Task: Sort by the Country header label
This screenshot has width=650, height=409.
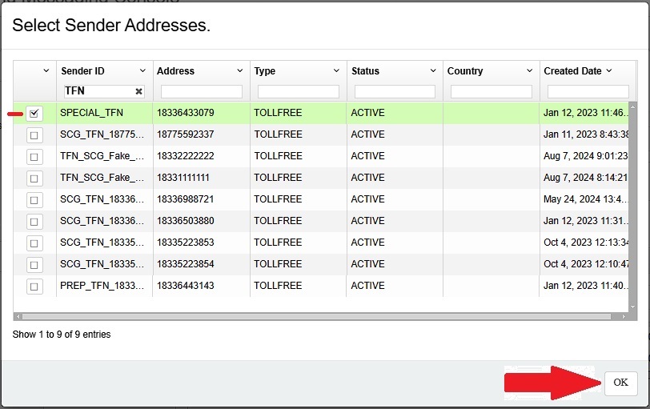Action: 465,71
